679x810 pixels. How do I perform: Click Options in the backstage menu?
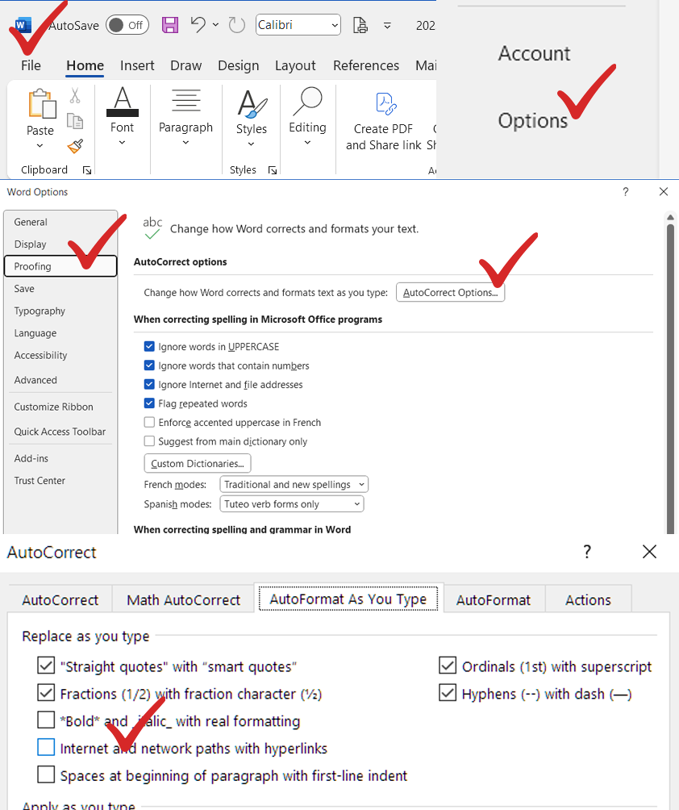coord(532,120)
